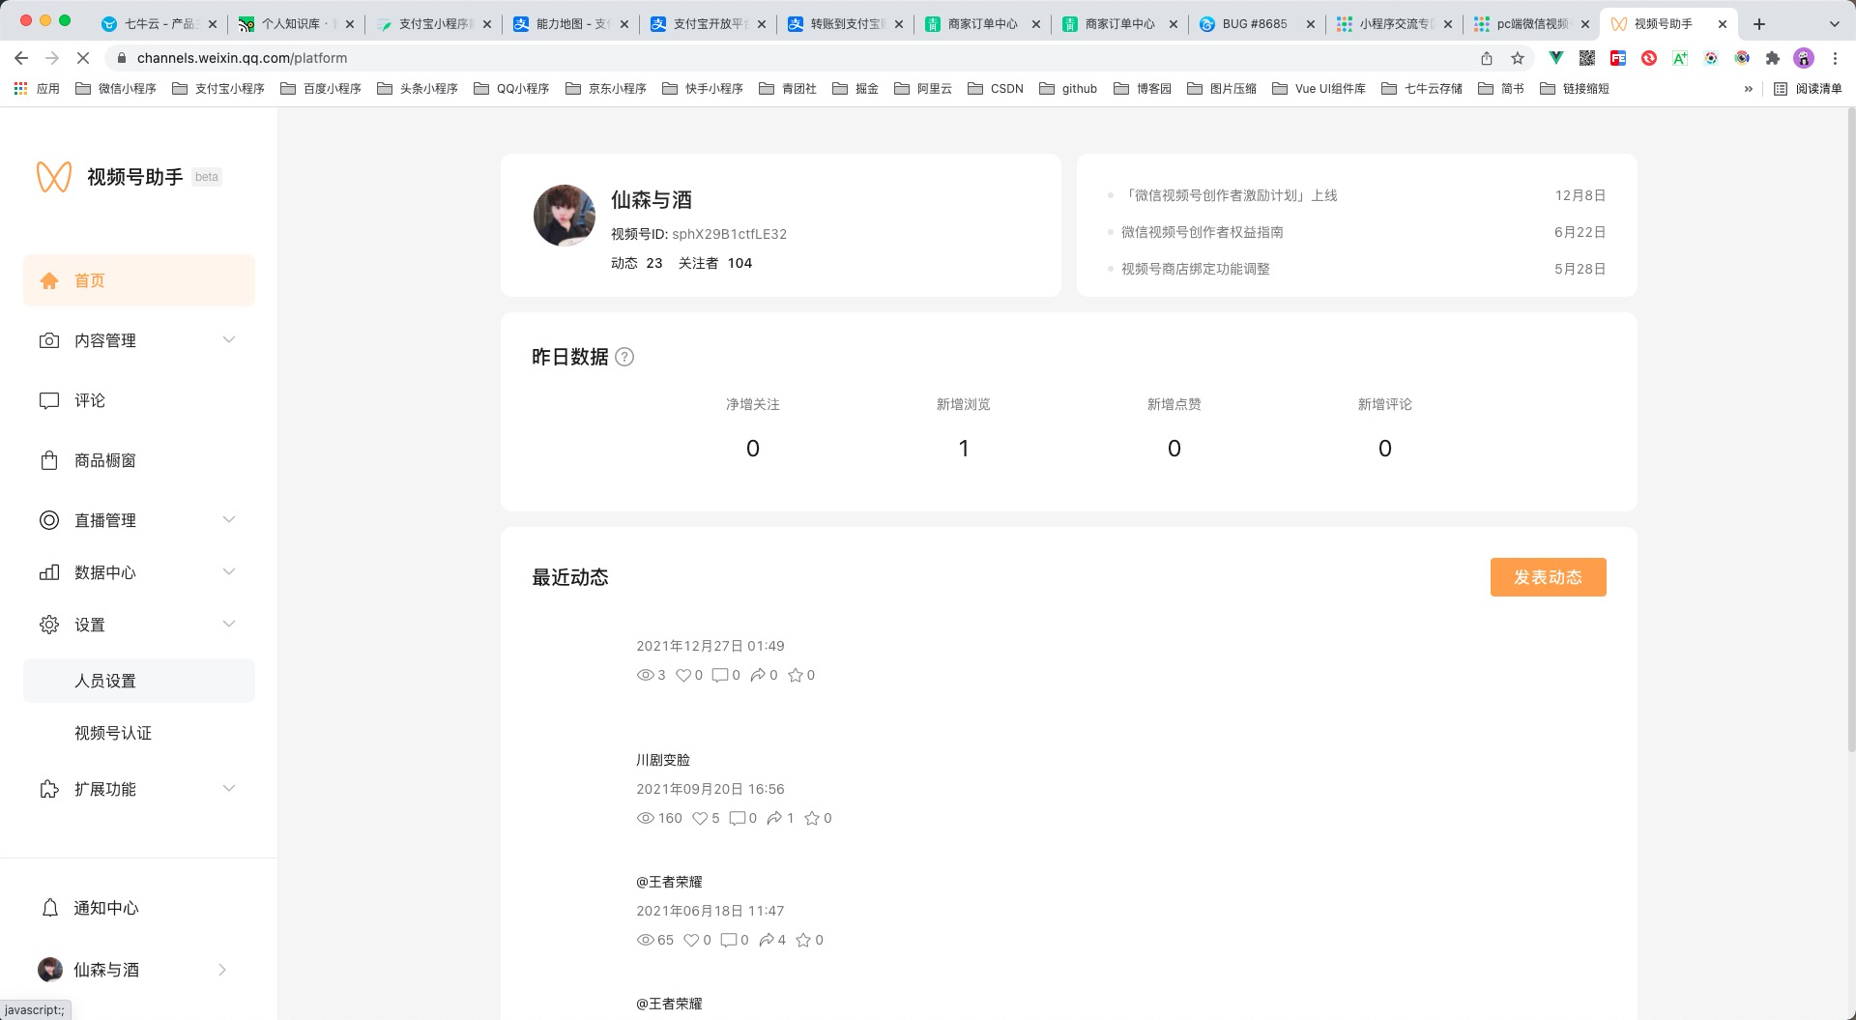Click the 视频号助手 butterfly logo
The height and width of the screenshot is (1020, 1856).
[x=54, y=177]
